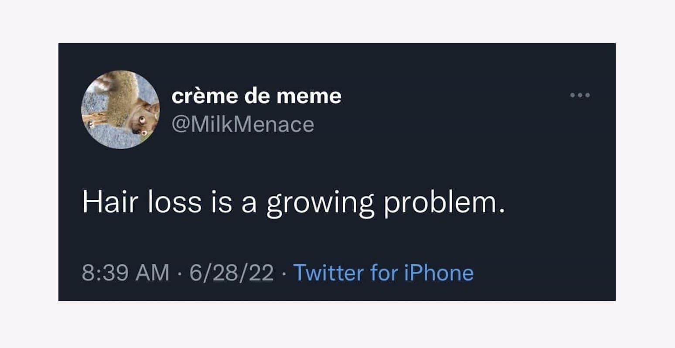Click "AM" in the tweet timestamp
The width and height of the screenshot is (675, 348).
[x=153, y=273]
